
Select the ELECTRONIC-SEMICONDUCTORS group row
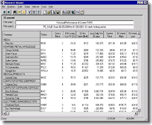21,102
